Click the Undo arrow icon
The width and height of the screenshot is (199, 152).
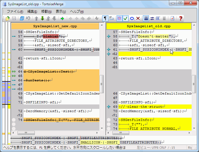(28, 18)
